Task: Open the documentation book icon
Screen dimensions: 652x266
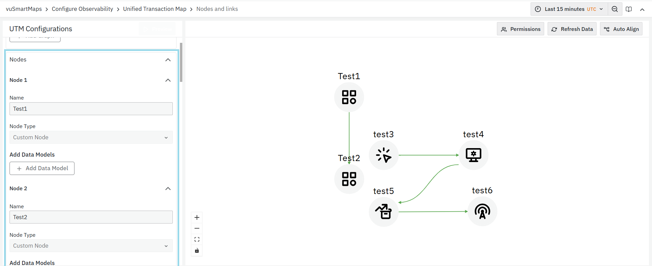Action: click(629, 9)
